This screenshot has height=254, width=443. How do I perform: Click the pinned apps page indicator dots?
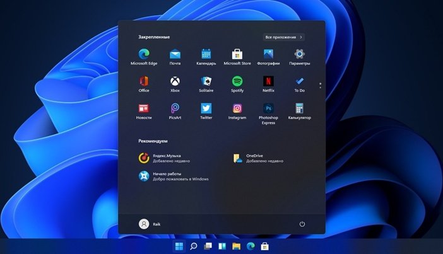point(320,86)
